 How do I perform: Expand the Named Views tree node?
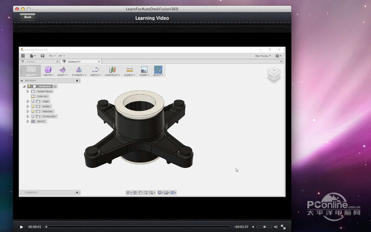(28, 91)
